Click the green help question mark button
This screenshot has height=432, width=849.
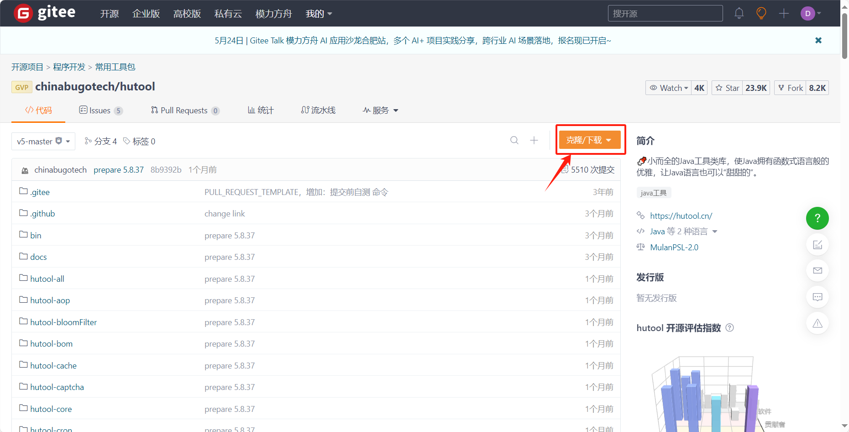tap(817, 218)
